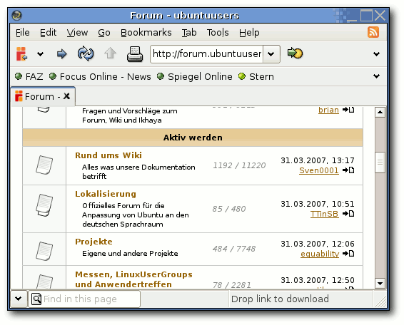Expand the bookmarks toolbar overflow chevron
This screenshot has width=404, height=325.
[x=376, y=76]
